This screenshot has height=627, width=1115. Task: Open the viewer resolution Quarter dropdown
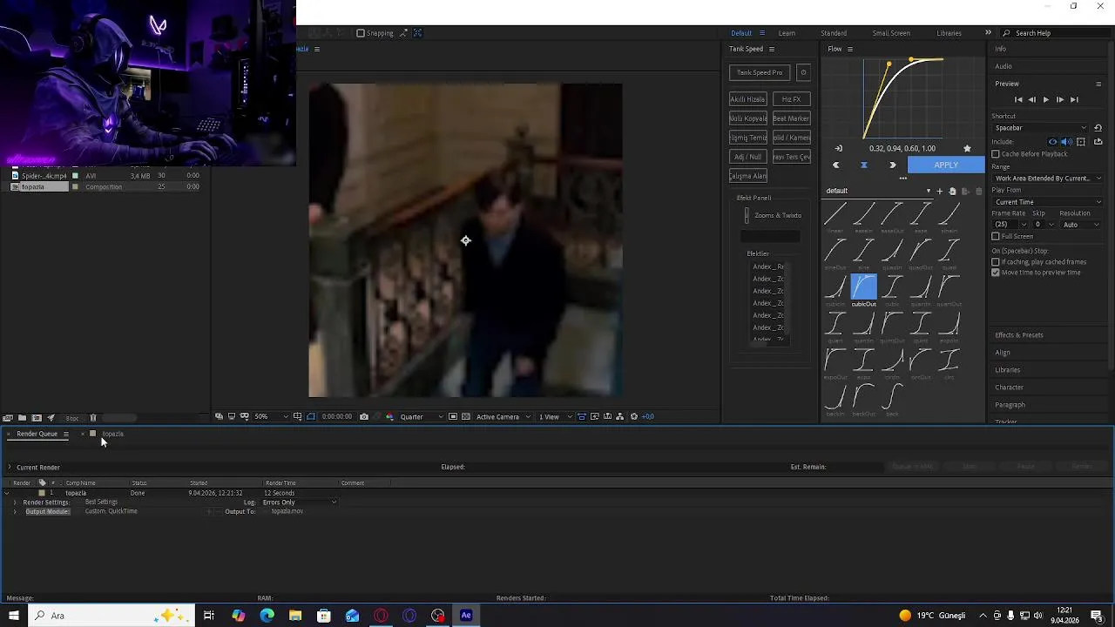(x=421, y=417)
